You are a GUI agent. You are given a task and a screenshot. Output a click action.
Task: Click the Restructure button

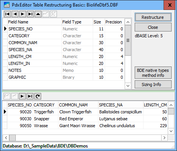(153, 17)
